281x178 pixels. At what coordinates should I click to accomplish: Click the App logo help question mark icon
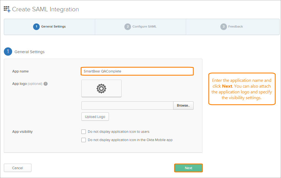(x=46, y=84)
